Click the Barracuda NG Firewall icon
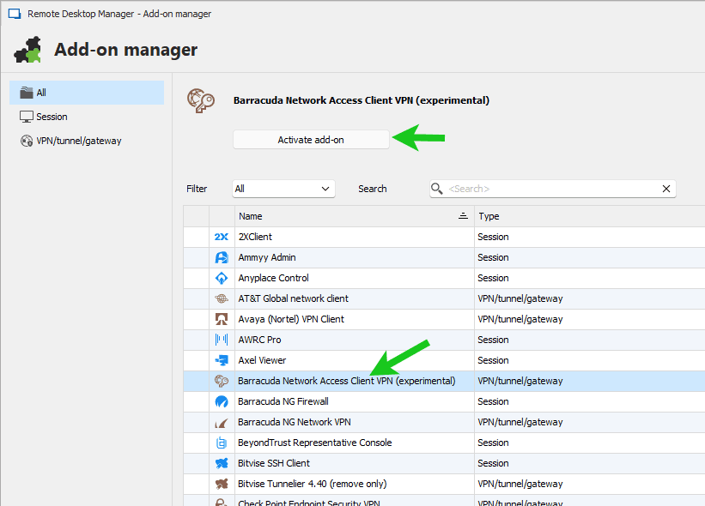705x506 pixels. [221, 401]
